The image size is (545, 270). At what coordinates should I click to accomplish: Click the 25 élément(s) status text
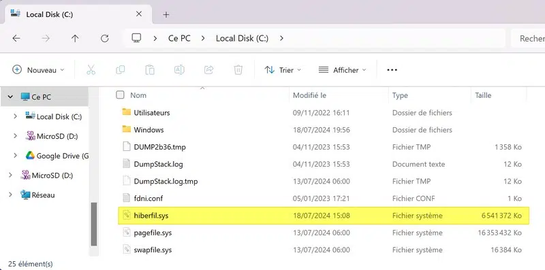(31, 264)
